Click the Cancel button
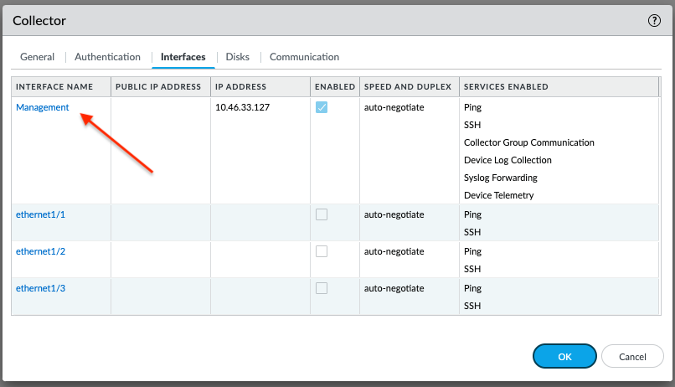Screen dimensions: 675x387 coord(632,356)
